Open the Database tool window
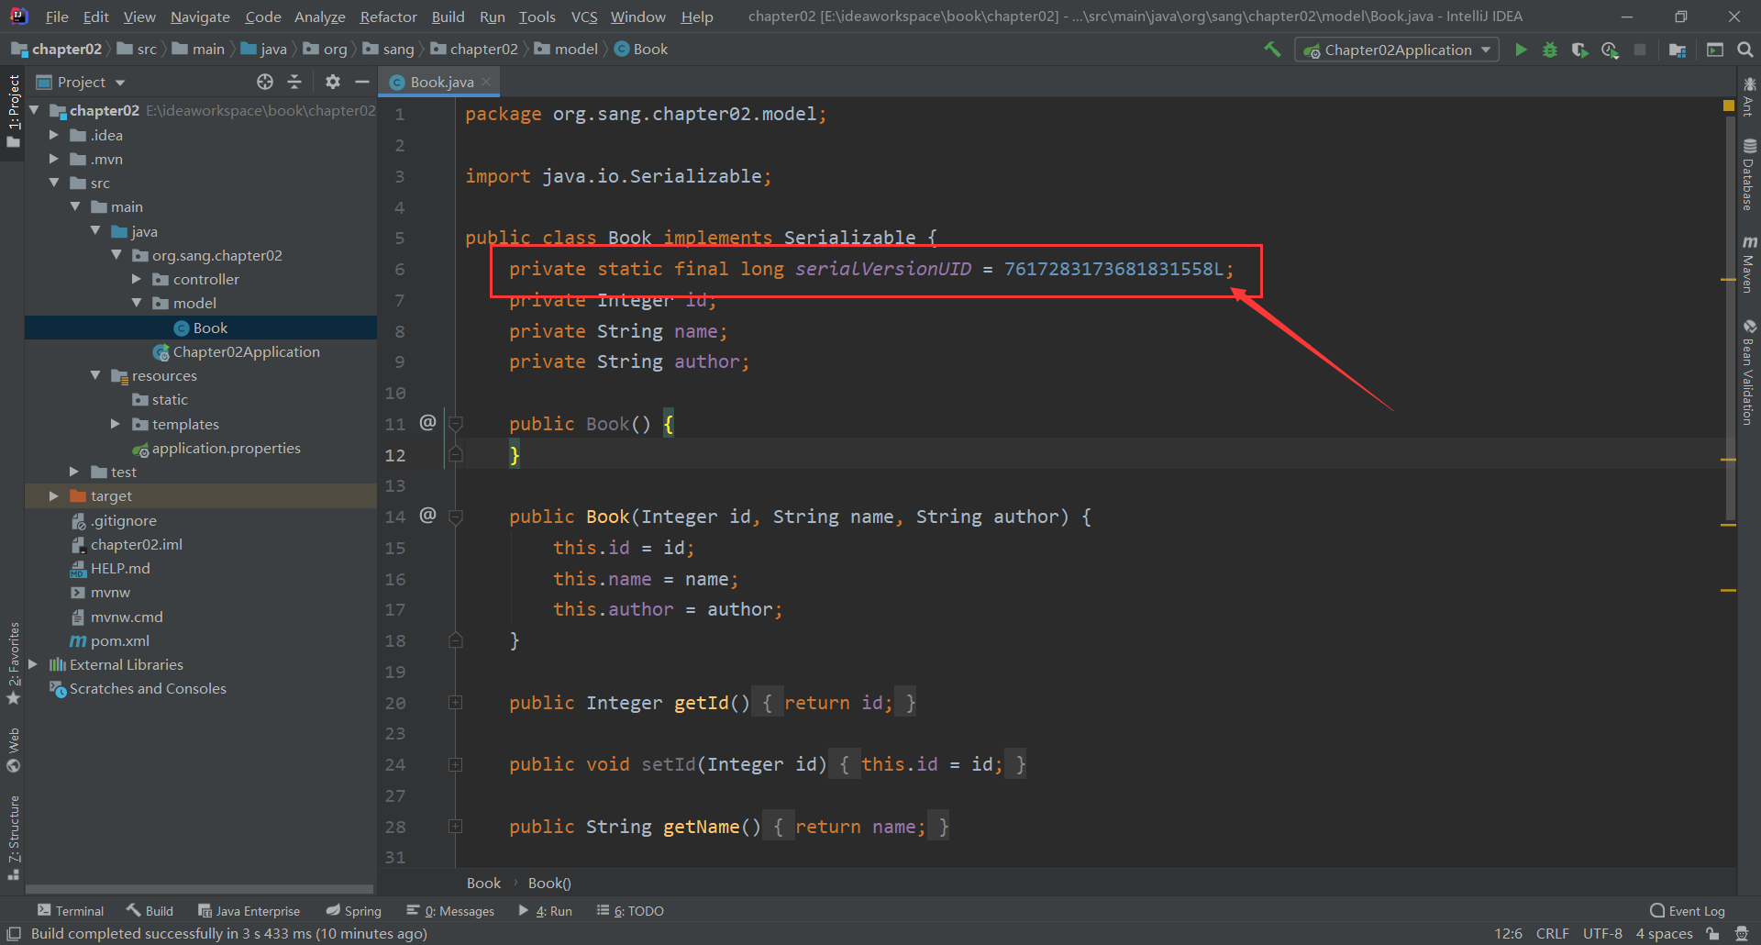The width and height of the screenshot is (1761, 945). pyautogui.click(x=1749, y=174)
